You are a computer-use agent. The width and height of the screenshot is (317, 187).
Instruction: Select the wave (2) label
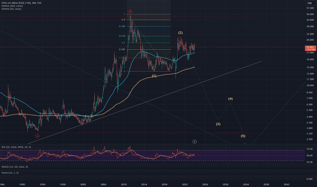[180, 33]
